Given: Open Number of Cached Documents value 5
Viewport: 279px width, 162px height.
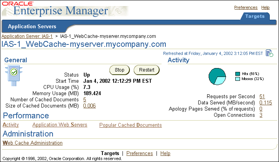Looking at the screenshot, I should pyautogui.click(x=85, y=100).
